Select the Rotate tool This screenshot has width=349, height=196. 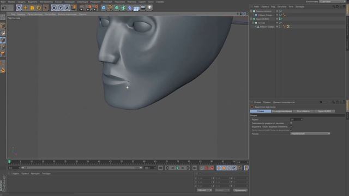click(39, 8)
